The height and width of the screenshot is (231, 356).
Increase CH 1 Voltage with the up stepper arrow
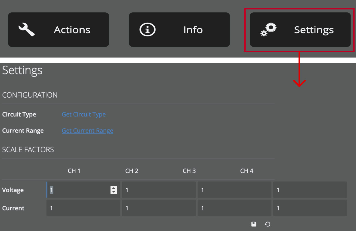point(114,188)
